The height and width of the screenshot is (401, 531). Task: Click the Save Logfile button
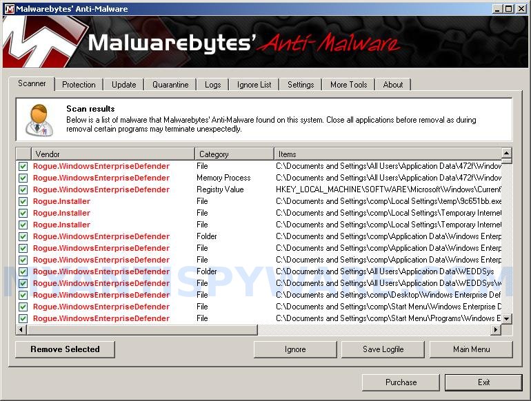click(383, 349)
